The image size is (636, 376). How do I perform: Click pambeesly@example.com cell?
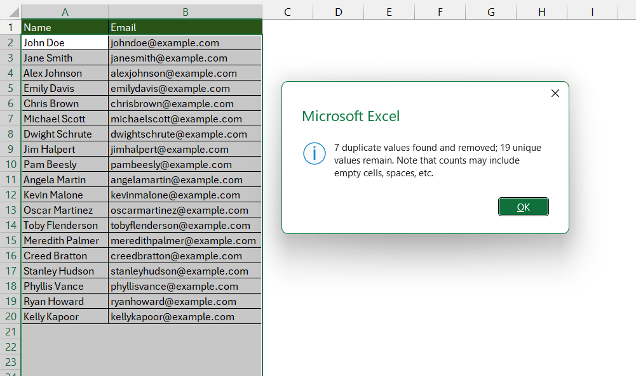pos(186,164)
